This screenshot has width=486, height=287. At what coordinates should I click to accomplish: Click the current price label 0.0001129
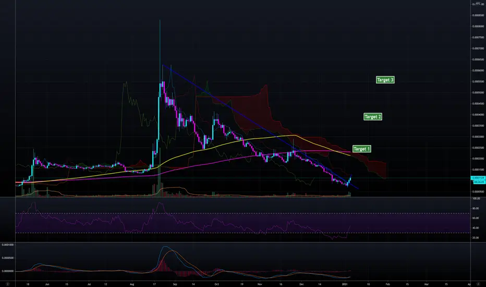478,178
